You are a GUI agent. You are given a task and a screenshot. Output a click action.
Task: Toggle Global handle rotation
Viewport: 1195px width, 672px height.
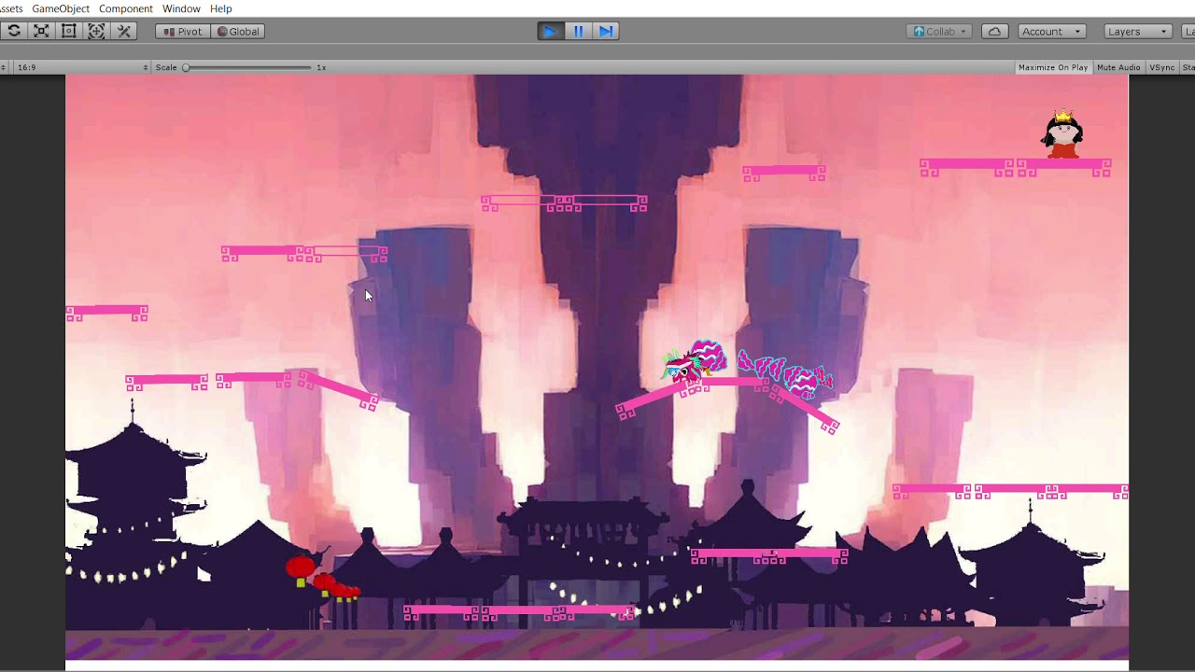(x=238, y=31)
